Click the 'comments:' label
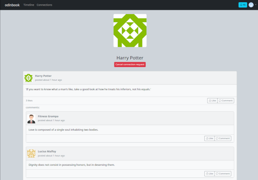The height and width of the screenshot is (180, 258). pyautogui.click(x=33, y=107)
